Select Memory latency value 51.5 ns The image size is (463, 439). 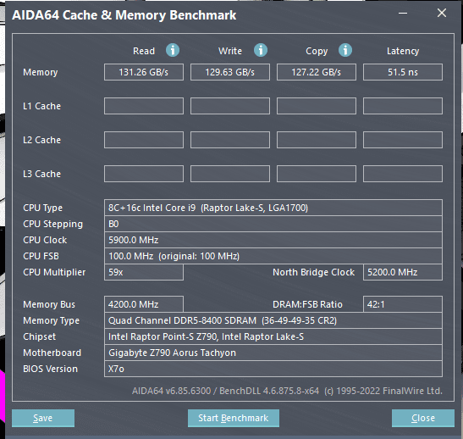(403, 72)
